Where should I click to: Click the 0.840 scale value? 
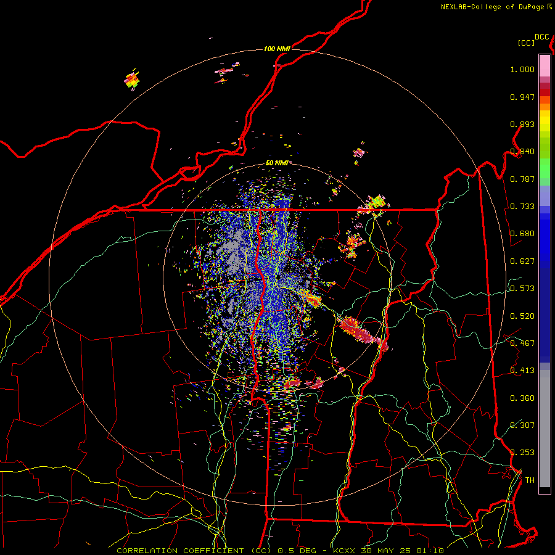522,152
